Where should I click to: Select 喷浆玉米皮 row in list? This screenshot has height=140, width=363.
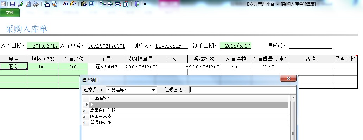coord(189,117)
